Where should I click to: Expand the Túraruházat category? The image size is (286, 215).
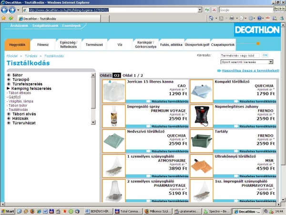pos(9,123)
